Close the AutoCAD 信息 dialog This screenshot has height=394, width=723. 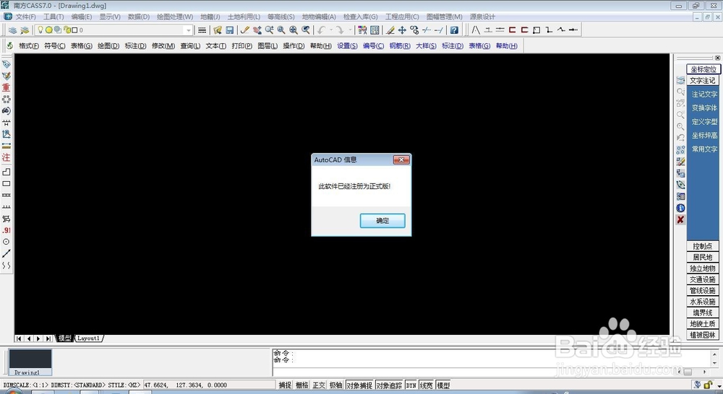[401, 159]
